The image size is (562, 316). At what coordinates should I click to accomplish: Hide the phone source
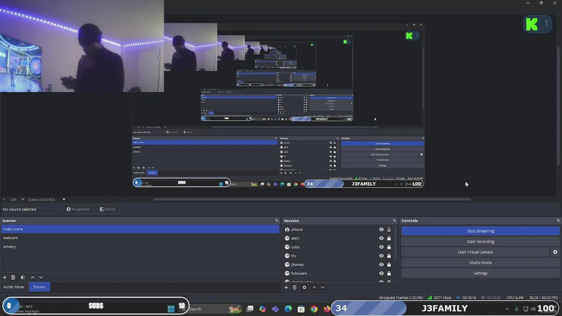pos(381,230)
